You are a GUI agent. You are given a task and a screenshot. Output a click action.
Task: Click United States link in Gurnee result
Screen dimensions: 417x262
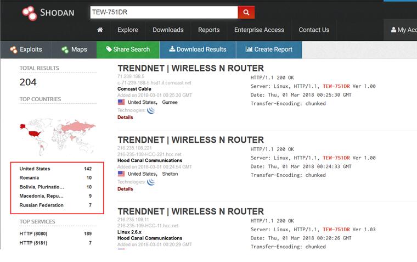tap(143, 102)
